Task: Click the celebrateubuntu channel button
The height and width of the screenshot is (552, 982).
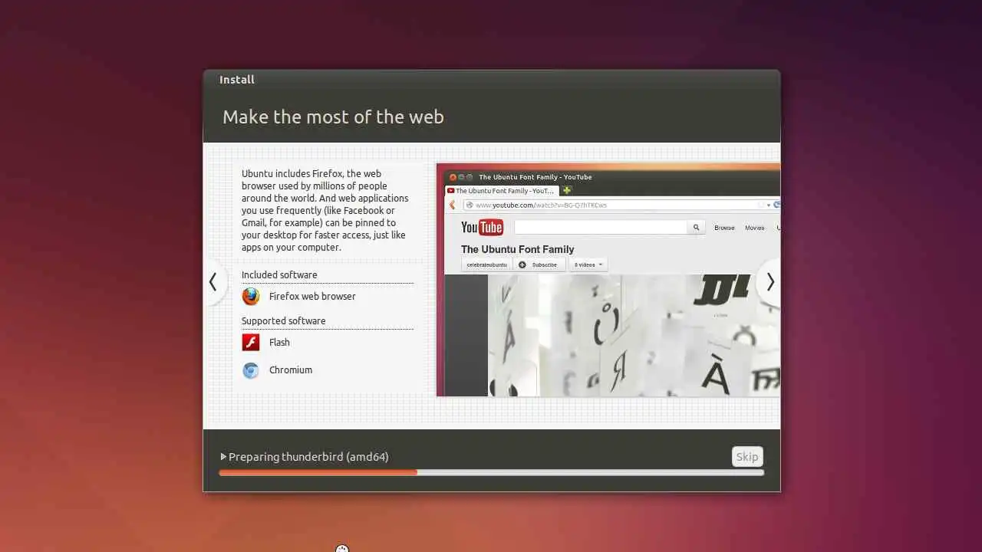Action: 487,264
